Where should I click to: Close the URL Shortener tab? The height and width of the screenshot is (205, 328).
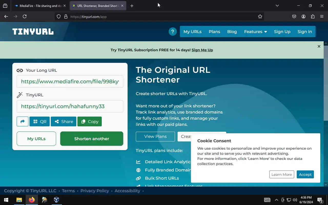tap(122, 6)
